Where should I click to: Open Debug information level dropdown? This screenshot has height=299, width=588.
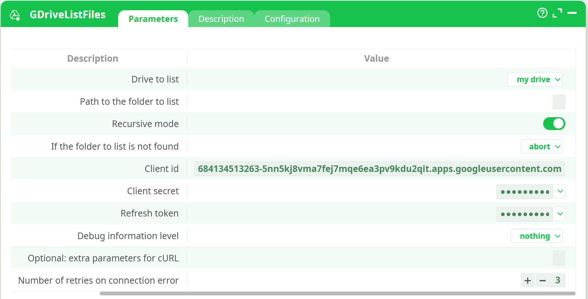tap(537, 236)
